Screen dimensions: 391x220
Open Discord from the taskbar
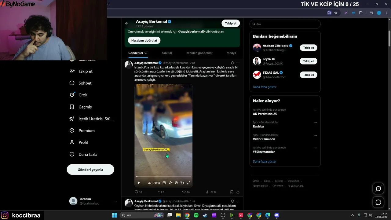[x=277, y=215]
